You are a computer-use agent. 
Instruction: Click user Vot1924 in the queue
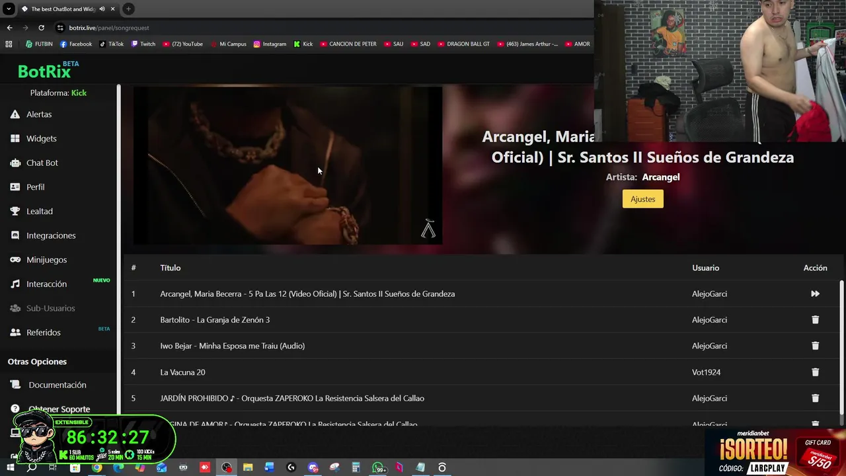pos(706,372)
